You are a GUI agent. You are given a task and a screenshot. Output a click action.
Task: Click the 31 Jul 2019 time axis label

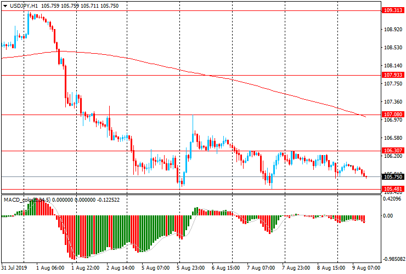(x=14, y=267)
